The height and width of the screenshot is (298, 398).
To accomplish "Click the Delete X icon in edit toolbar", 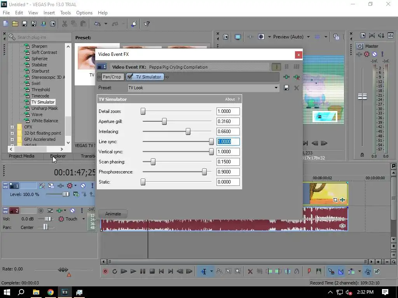I will (250, 271).
